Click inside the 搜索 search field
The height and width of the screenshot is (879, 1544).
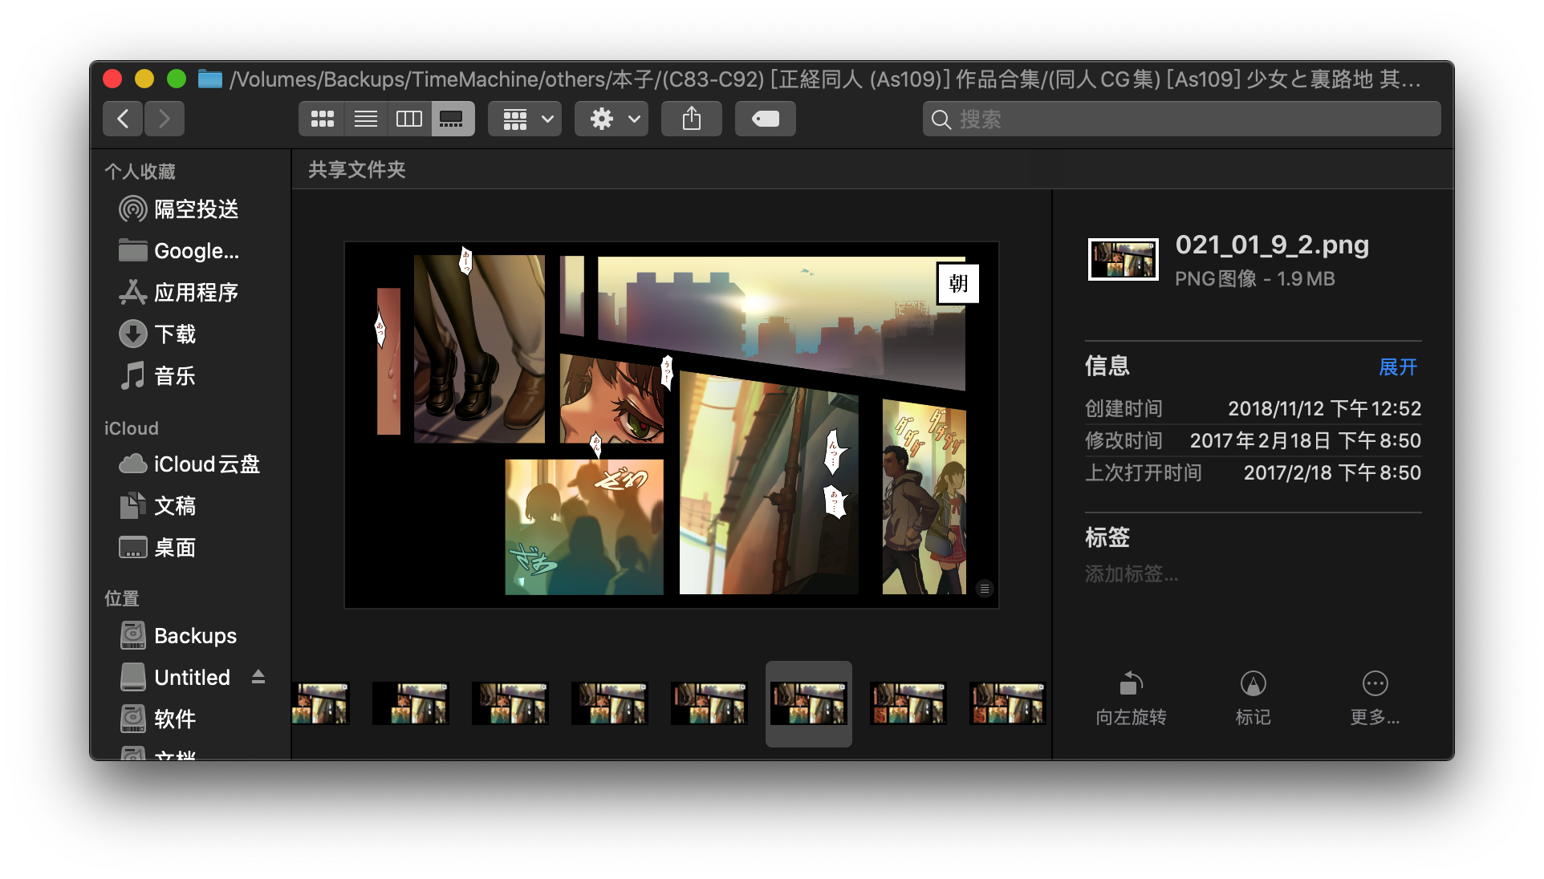tap(1180, 119)
